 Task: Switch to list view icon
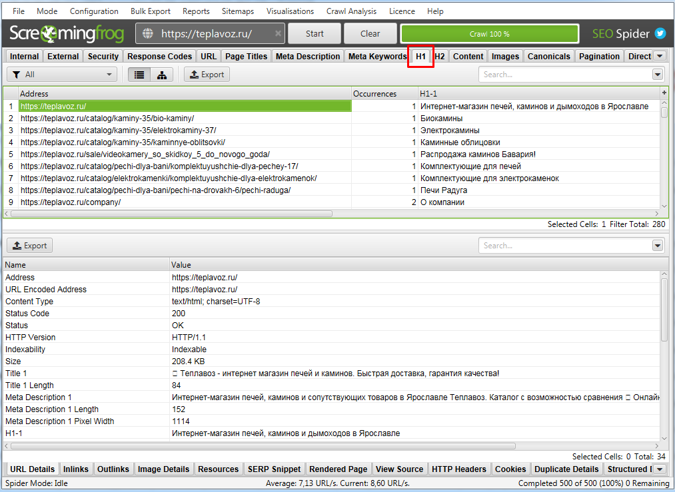point(139,75)
